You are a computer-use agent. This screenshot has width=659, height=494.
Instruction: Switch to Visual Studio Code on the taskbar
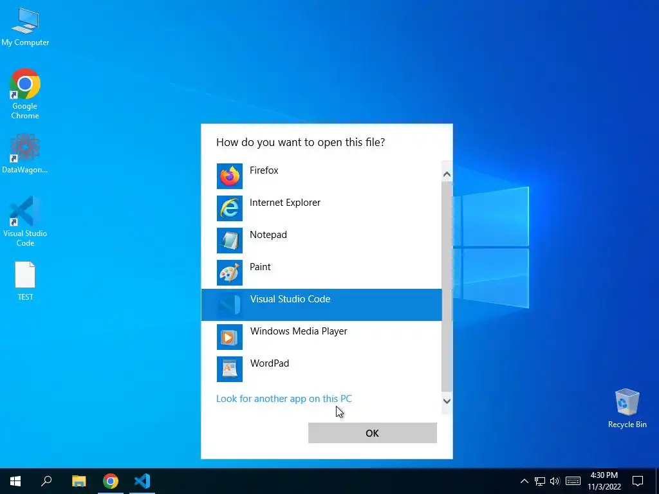(142, 481)
